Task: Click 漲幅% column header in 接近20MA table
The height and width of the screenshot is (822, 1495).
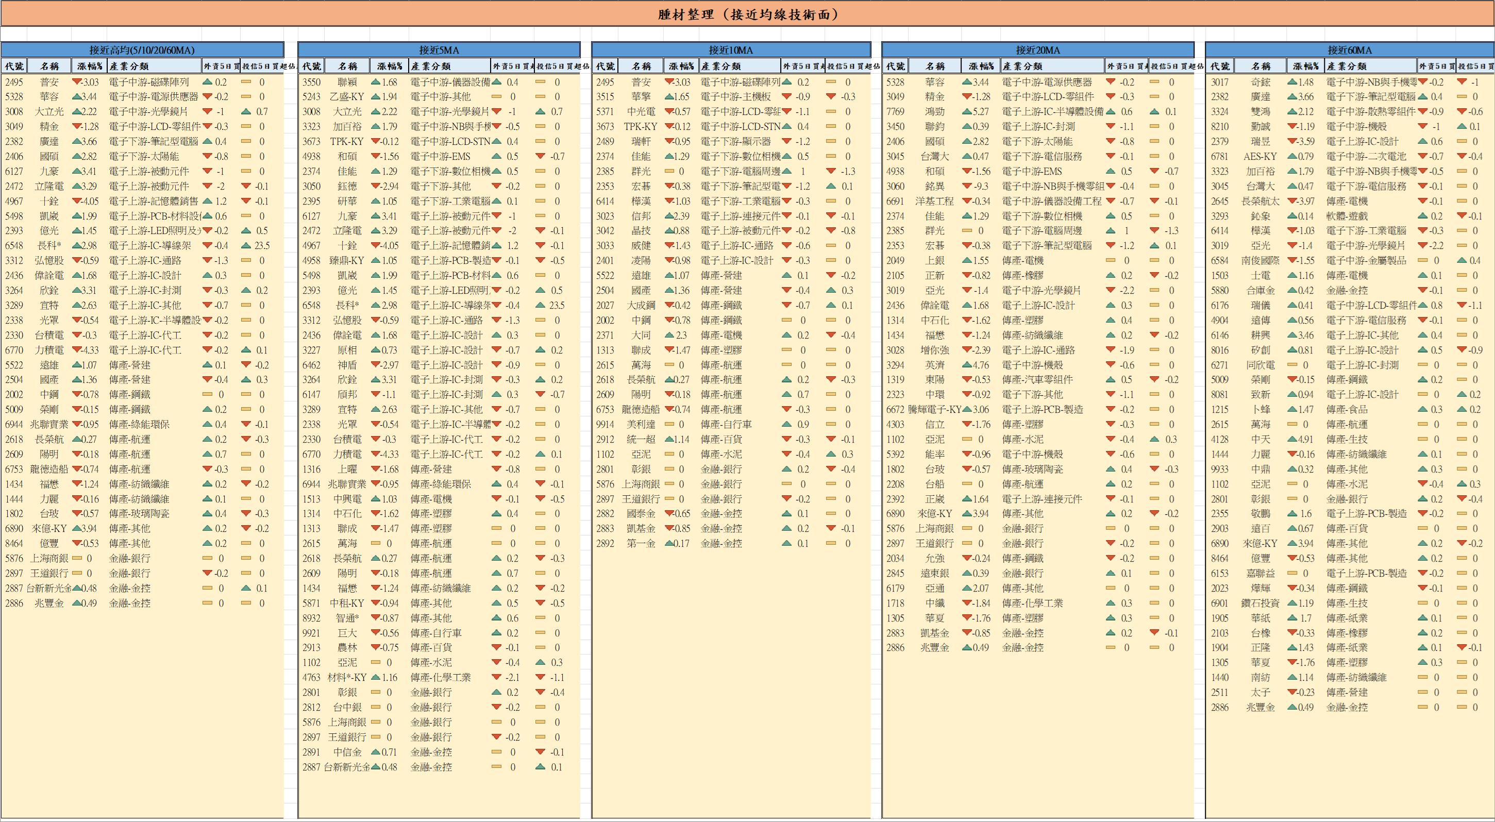Action: click(x=981, y=66)
